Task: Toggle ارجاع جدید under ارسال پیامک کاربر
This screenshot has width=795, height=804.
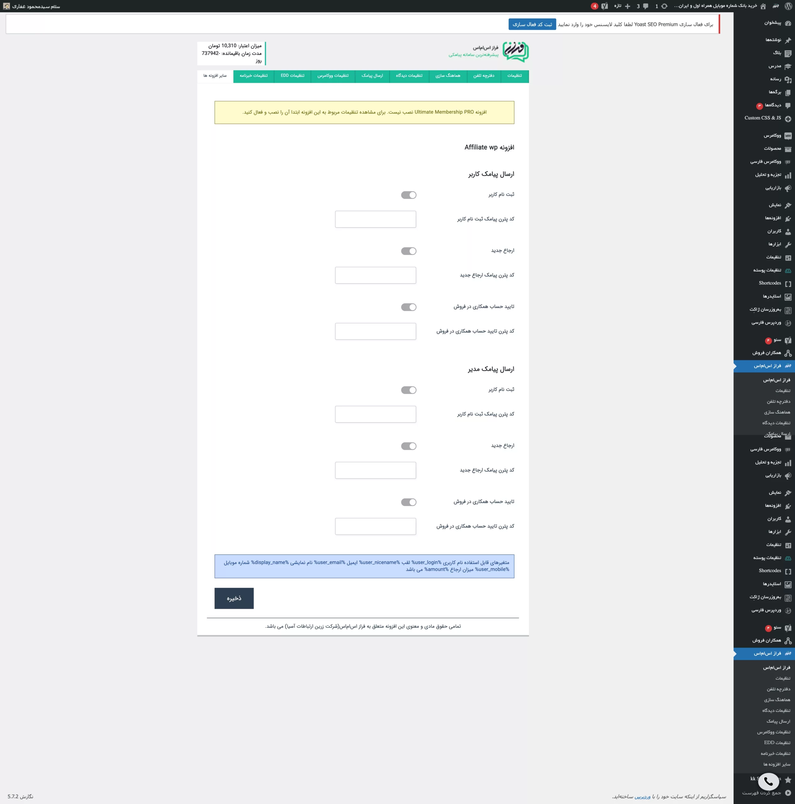Action: [408, 251]
